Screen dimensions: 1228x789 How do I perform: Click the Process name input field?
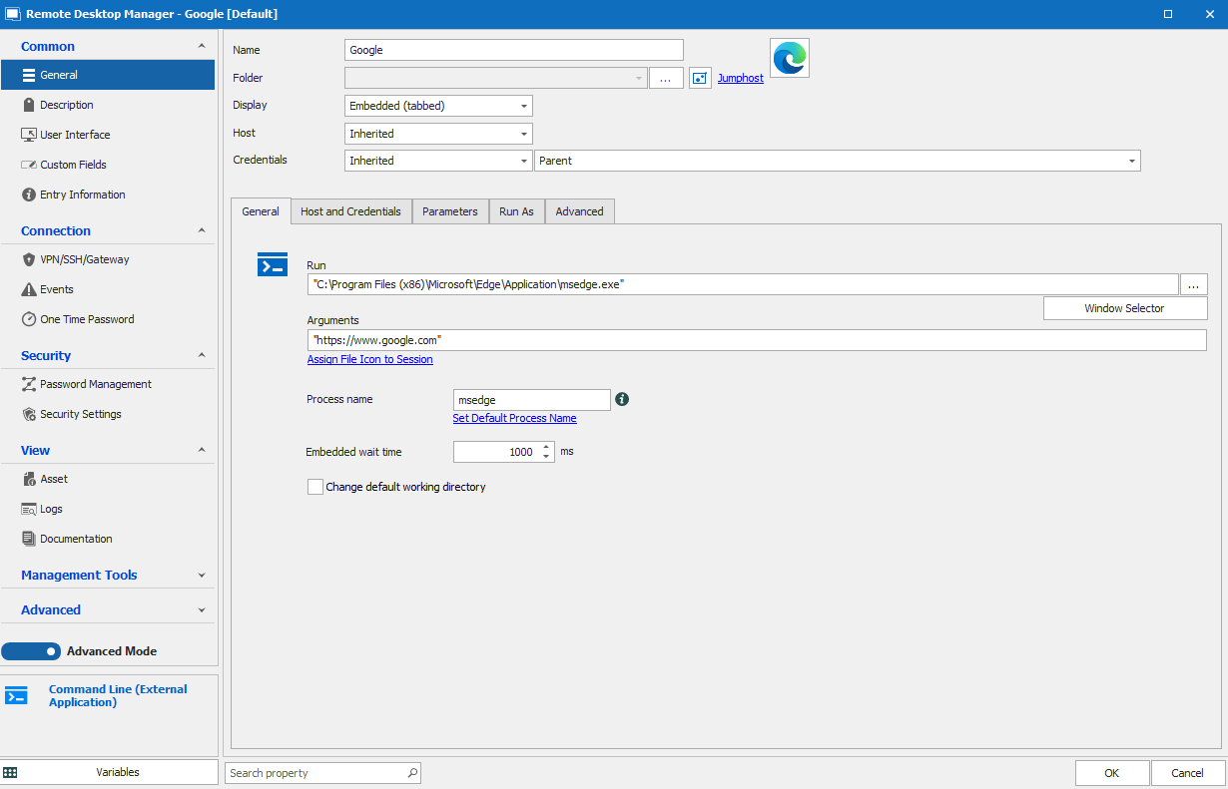point(531,400)
